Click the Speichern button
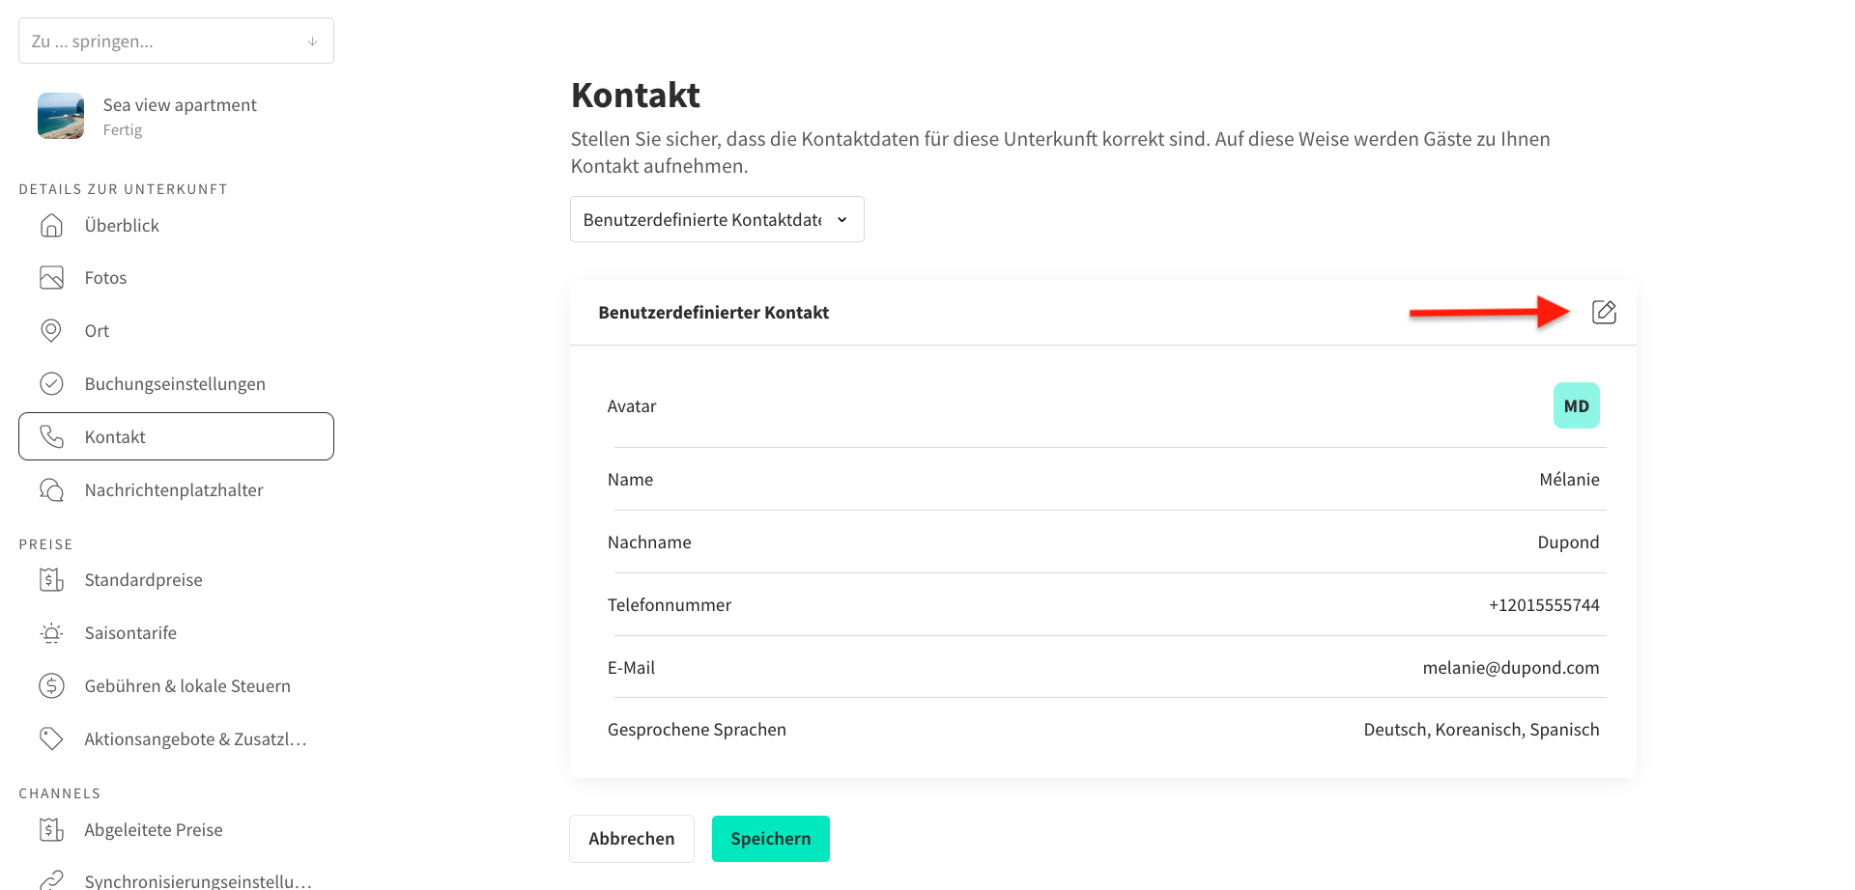 coord(771,839)
